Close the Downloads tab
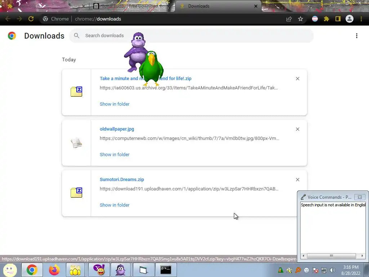 click(x=255, y=6)
